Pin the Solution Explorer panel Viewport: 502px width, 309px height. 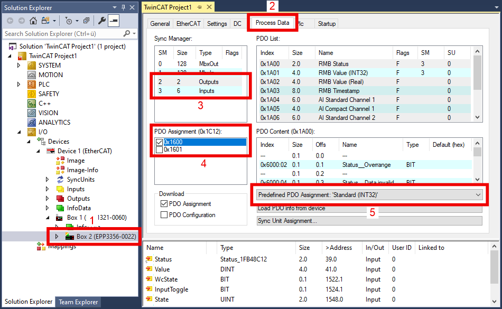[x=123, y=7]
